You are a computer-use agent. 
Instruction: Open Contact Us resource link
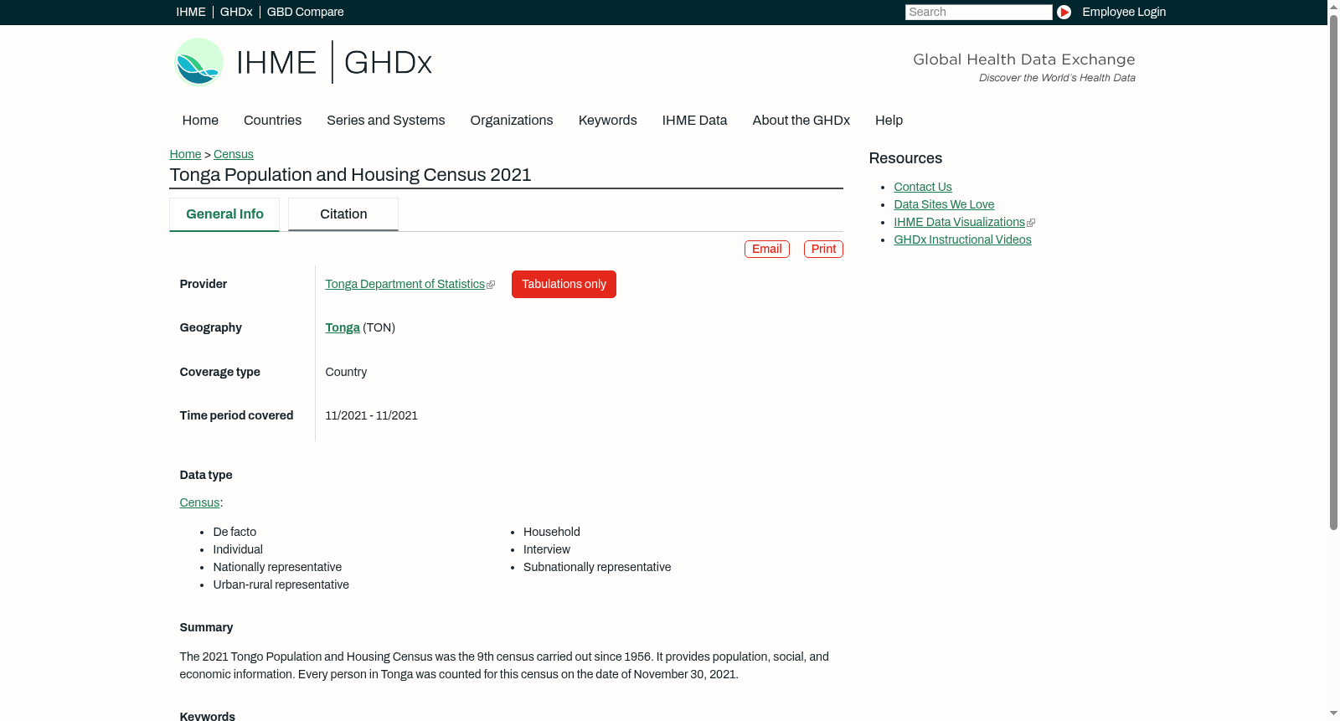click(x=922, y=187)
